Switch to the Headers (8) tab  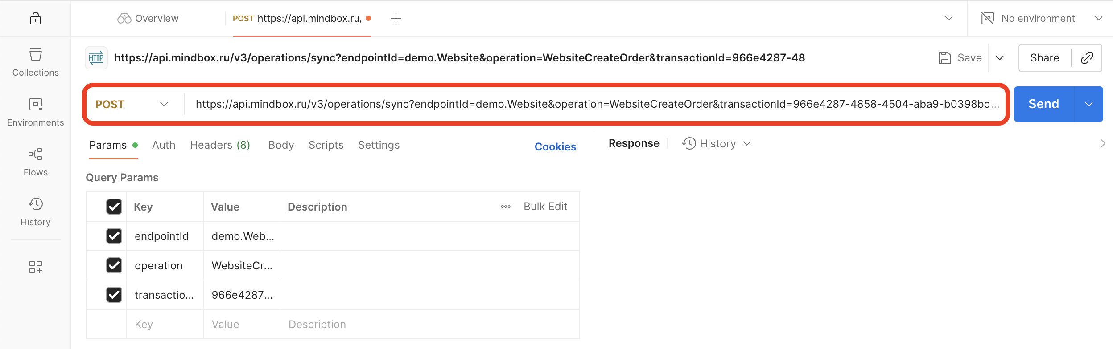(220, 145)
